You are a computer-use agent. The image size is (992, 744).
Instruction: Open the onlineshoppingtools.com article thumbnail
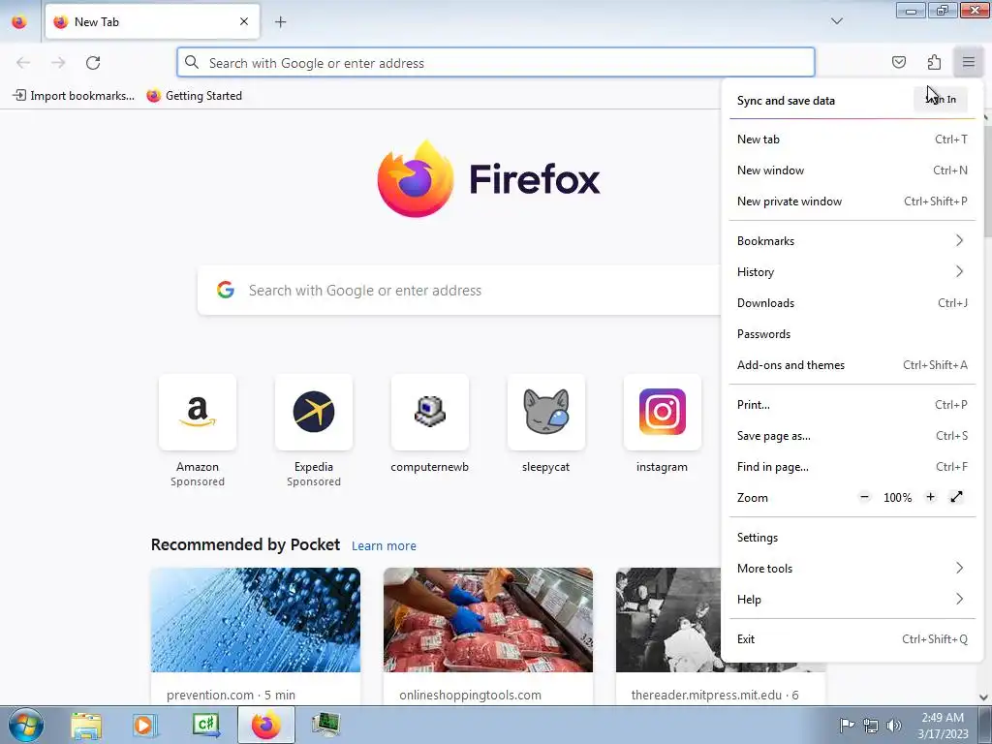488,620
